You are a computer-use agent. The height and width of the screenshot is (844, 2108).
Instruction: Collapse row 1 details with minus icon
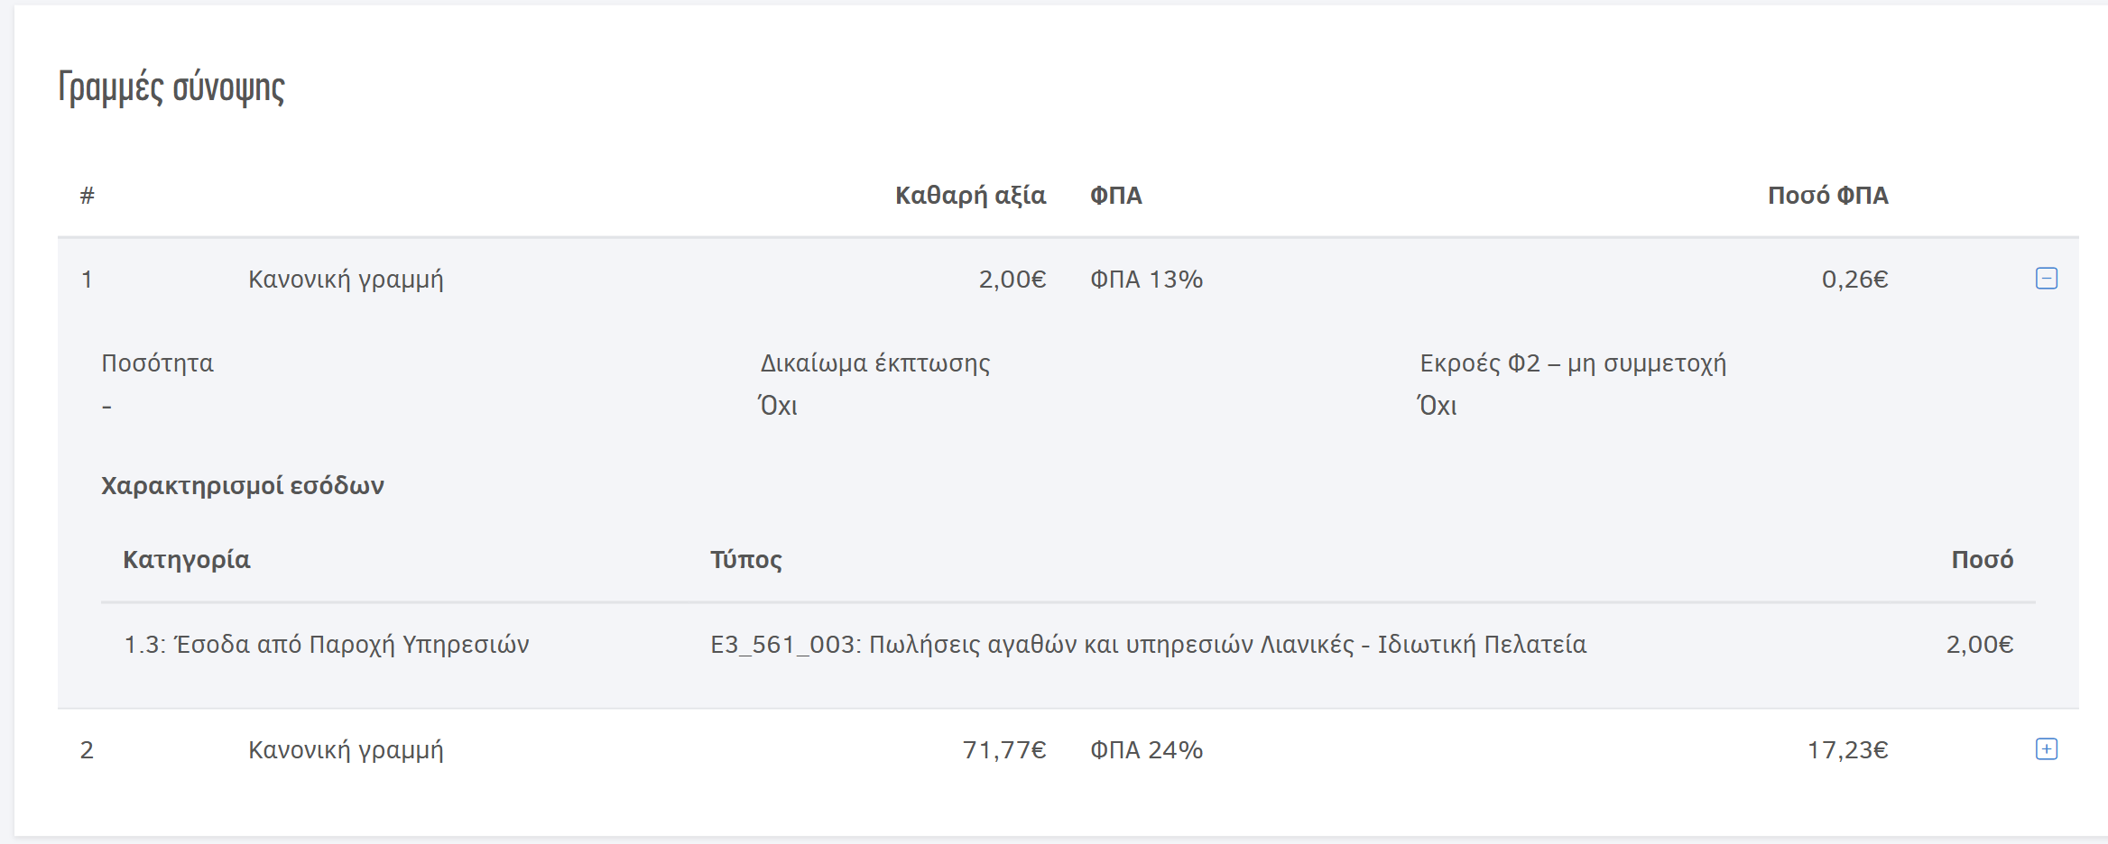tap(2046, 279)
